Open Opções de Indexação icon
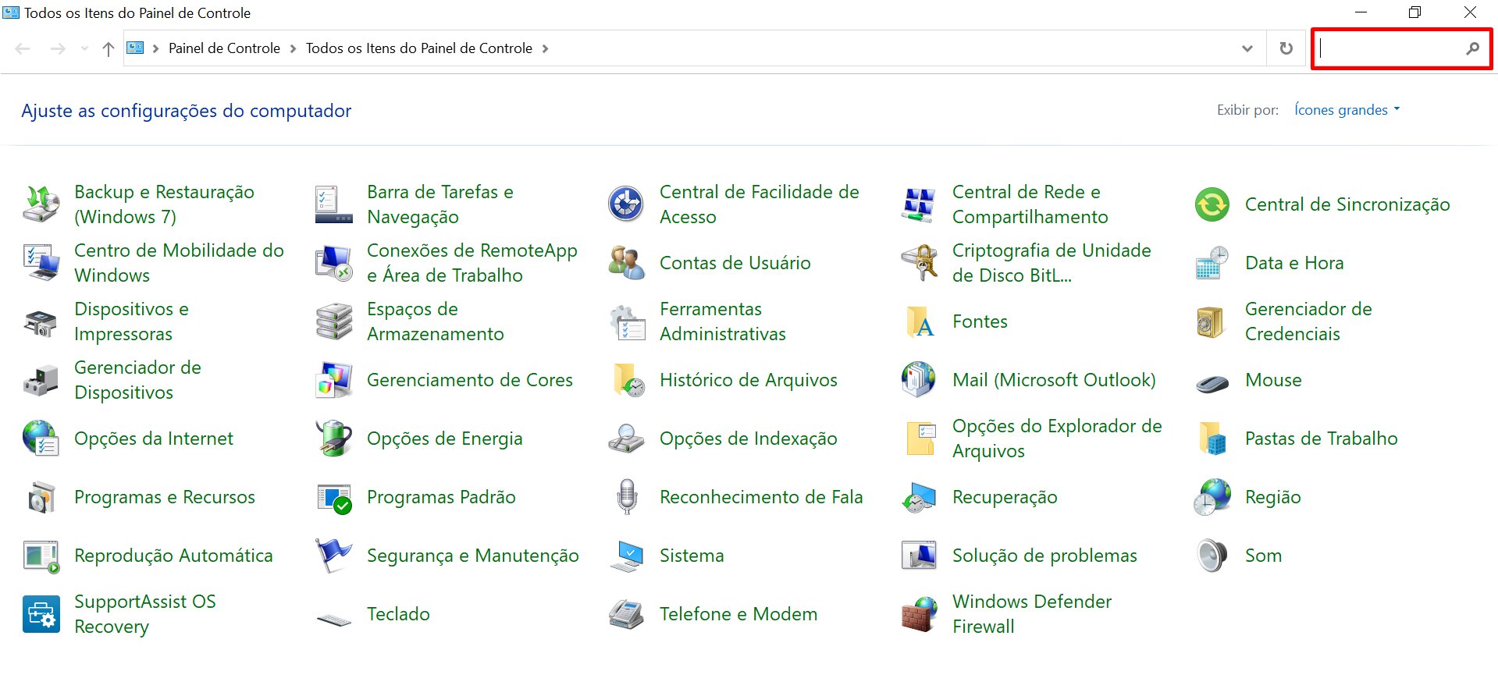This screenshot has height=689, width=1498. click(626, 439)
